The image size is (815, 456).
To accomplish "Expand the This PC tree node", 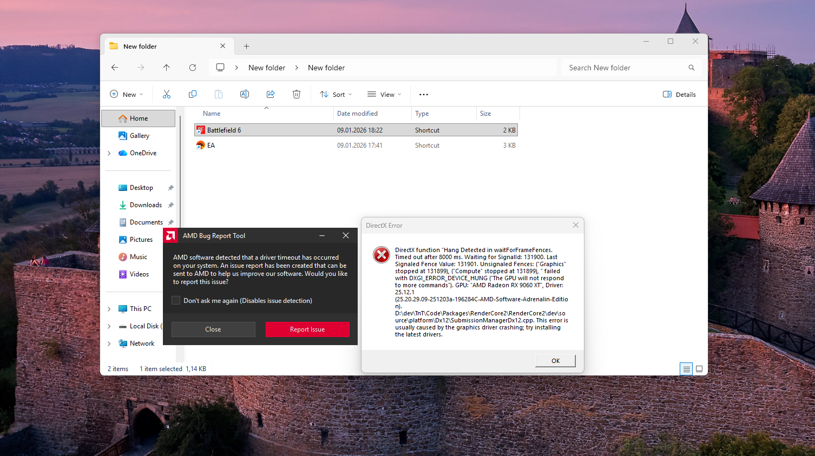I will (x=109, y=309).
